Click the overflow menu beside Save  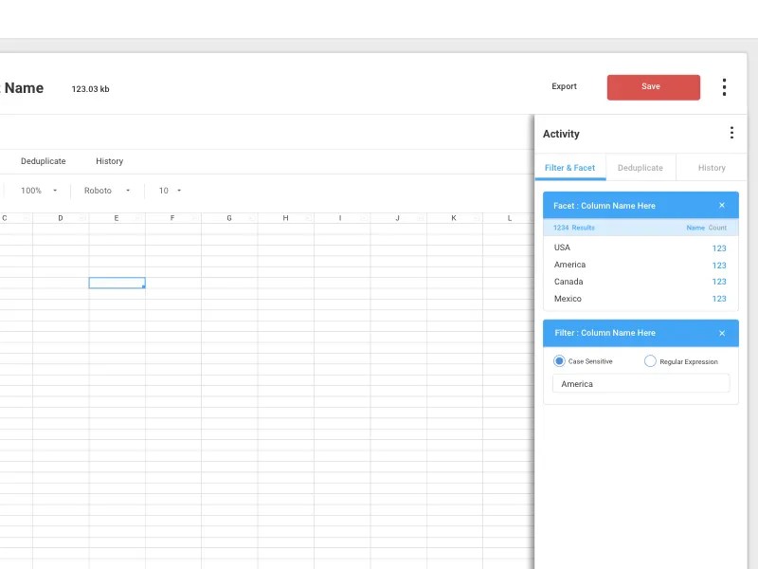tap(724, 87)
